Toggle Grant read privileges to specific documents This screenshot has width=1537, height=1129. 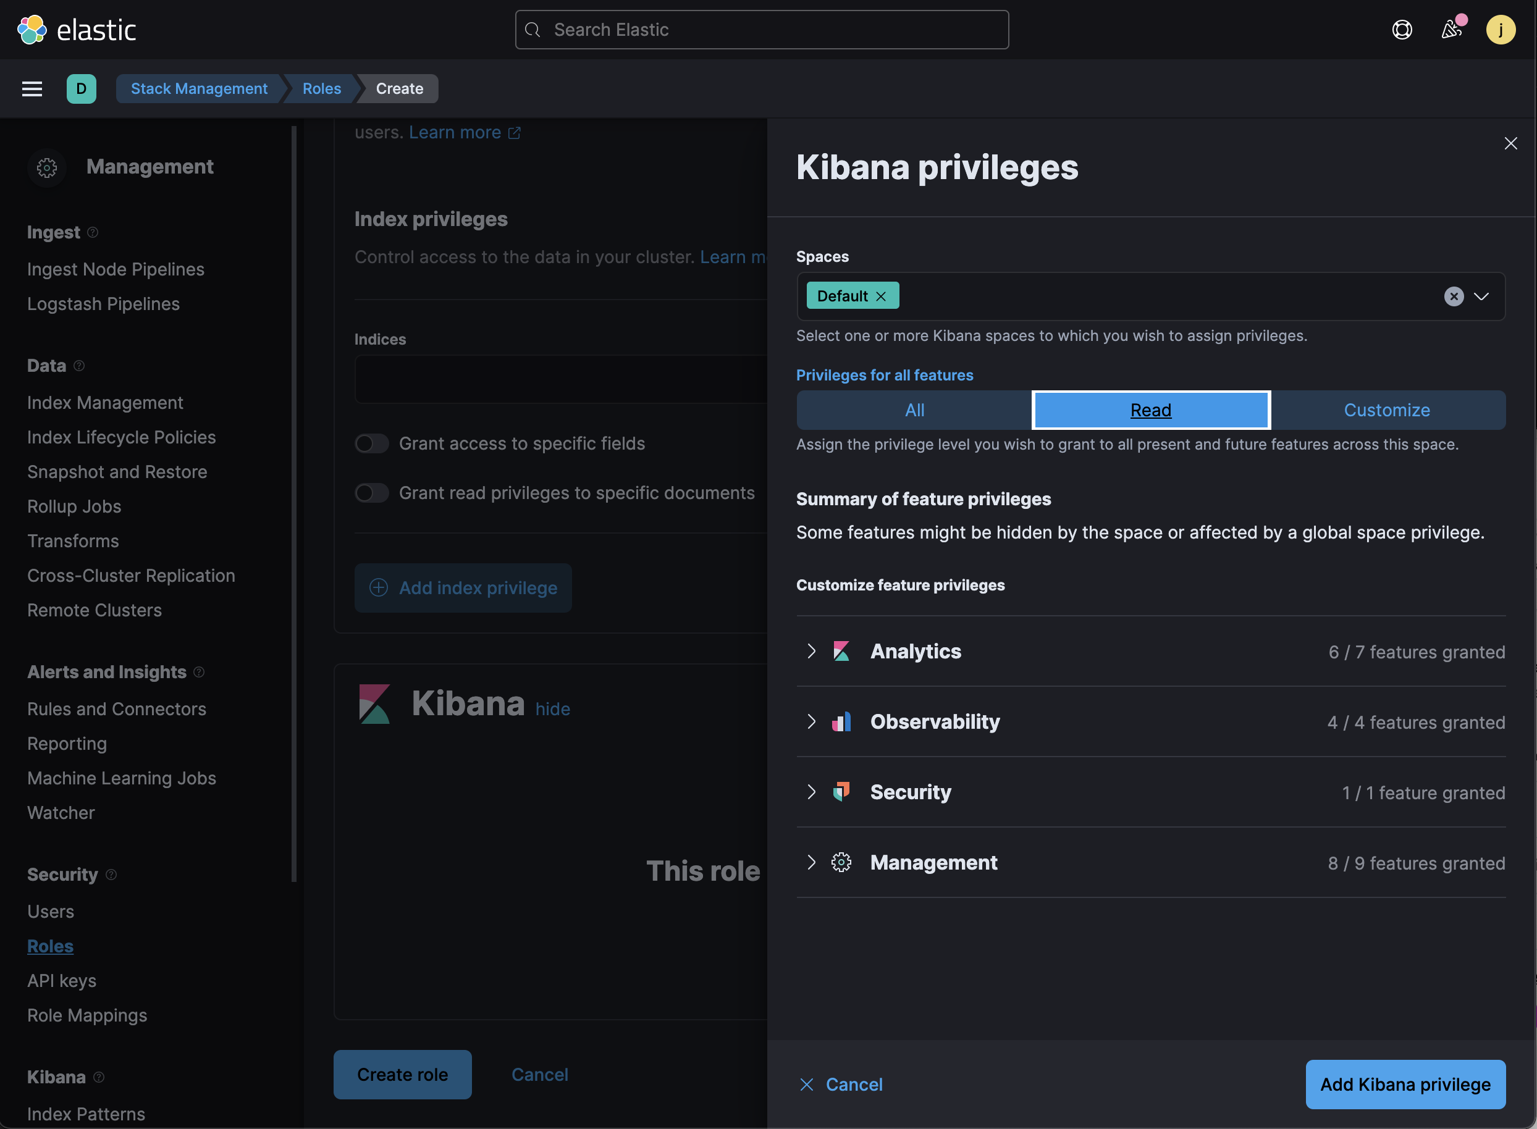pos(372,493)
